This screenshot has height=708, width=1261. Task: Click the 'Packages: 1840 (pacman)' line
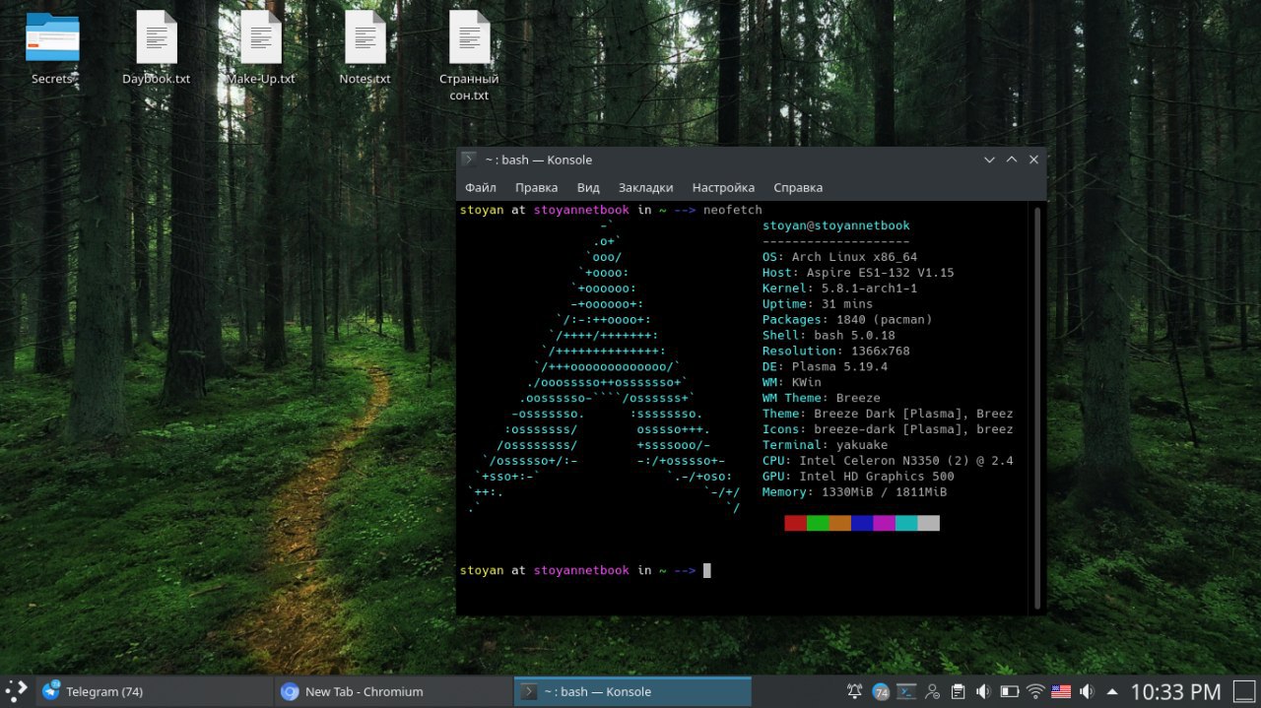(x=847, y=320)
